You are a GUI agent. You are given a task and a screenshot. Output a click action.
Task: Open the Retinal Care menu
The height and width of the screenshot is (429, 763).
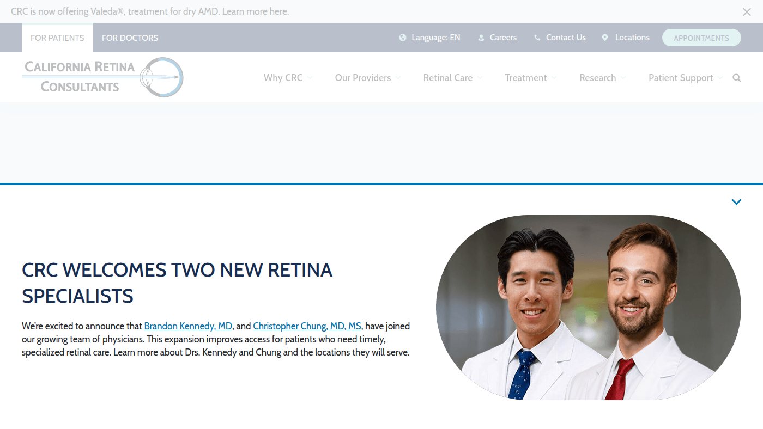tap(448, 78)
